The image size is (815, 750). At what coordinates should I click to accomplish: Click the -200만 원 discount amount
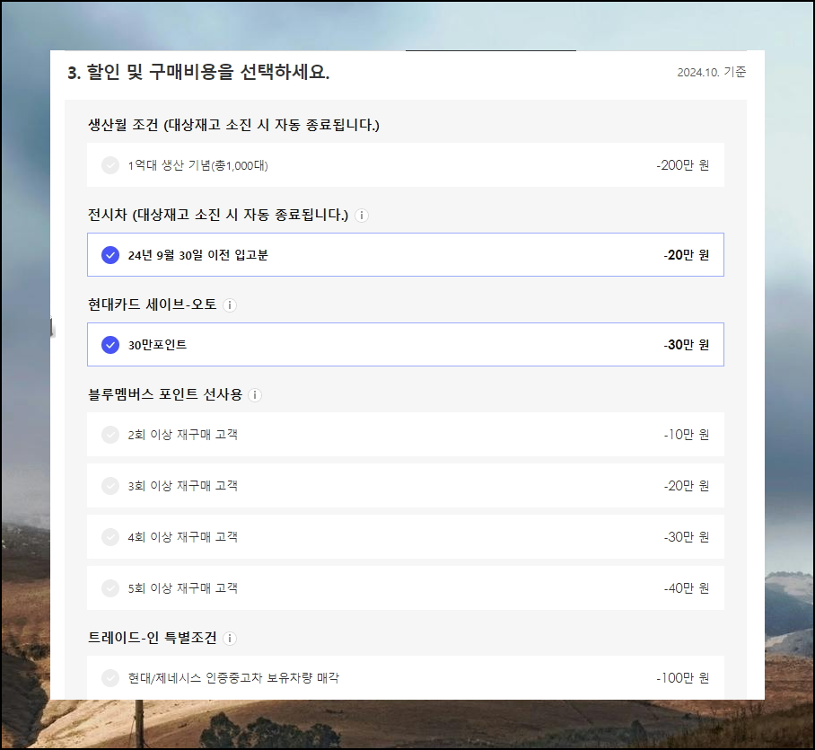click(682, 165)
